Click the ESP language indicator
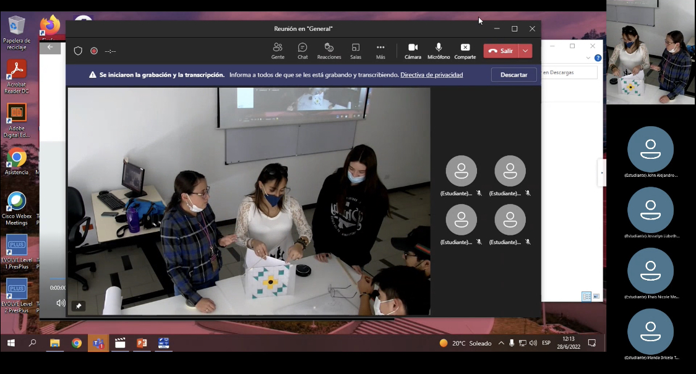696x374 pixels. [x=546, y=343]
